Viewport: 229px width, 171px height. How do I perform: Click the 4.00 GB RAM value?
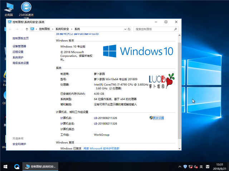tap(99, 94)
